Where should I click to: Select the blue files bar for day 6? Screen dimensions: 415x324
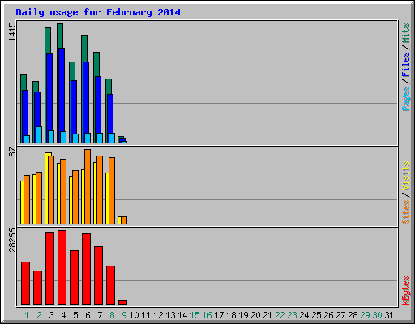(x=86, y=97)
